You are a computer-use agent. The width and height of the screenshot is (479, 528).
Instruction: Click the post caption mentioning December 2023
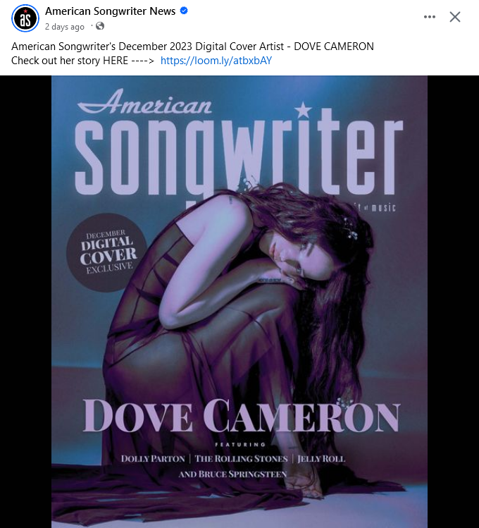coord(192,46)
